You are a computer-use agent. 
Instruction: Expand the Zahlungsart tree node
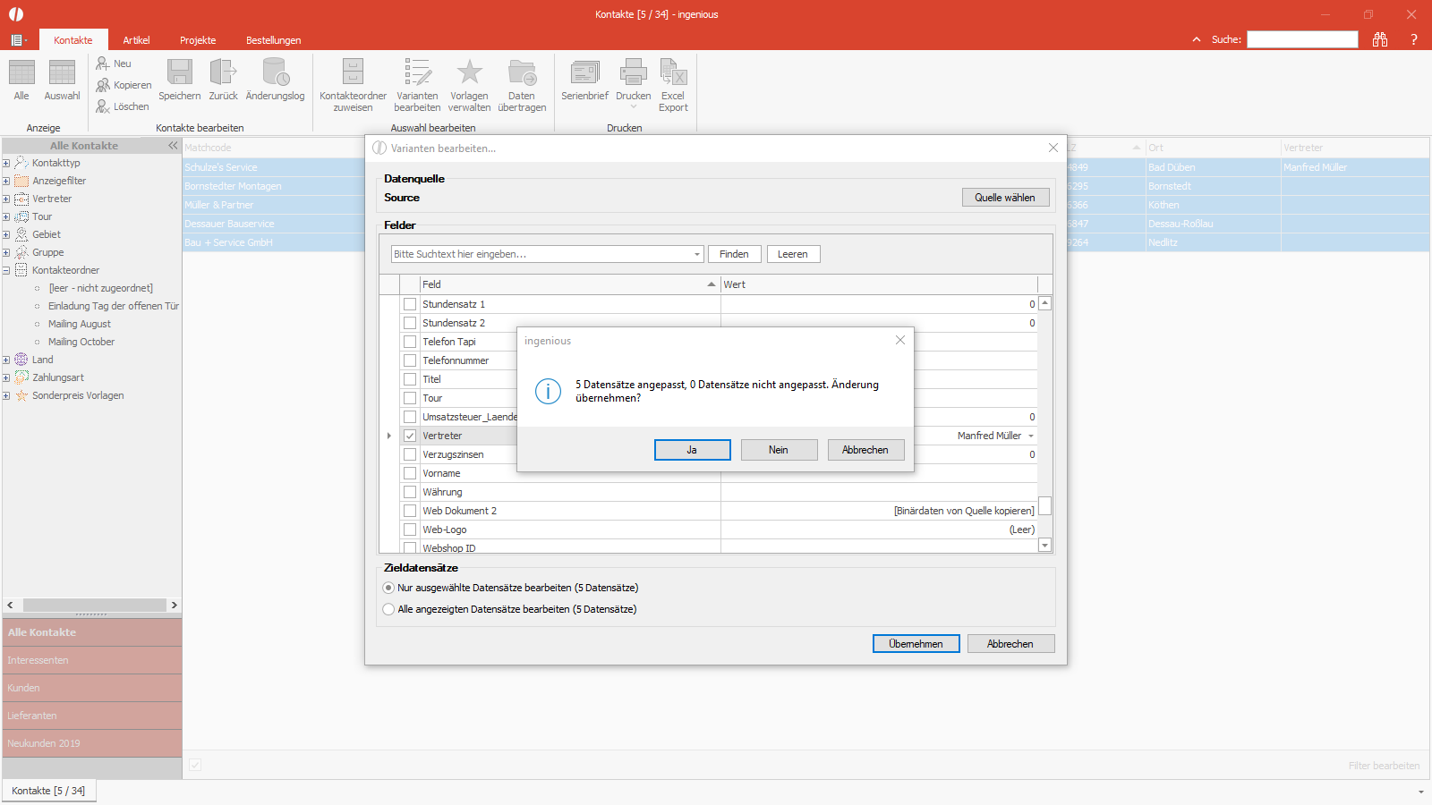pos(6,377)
